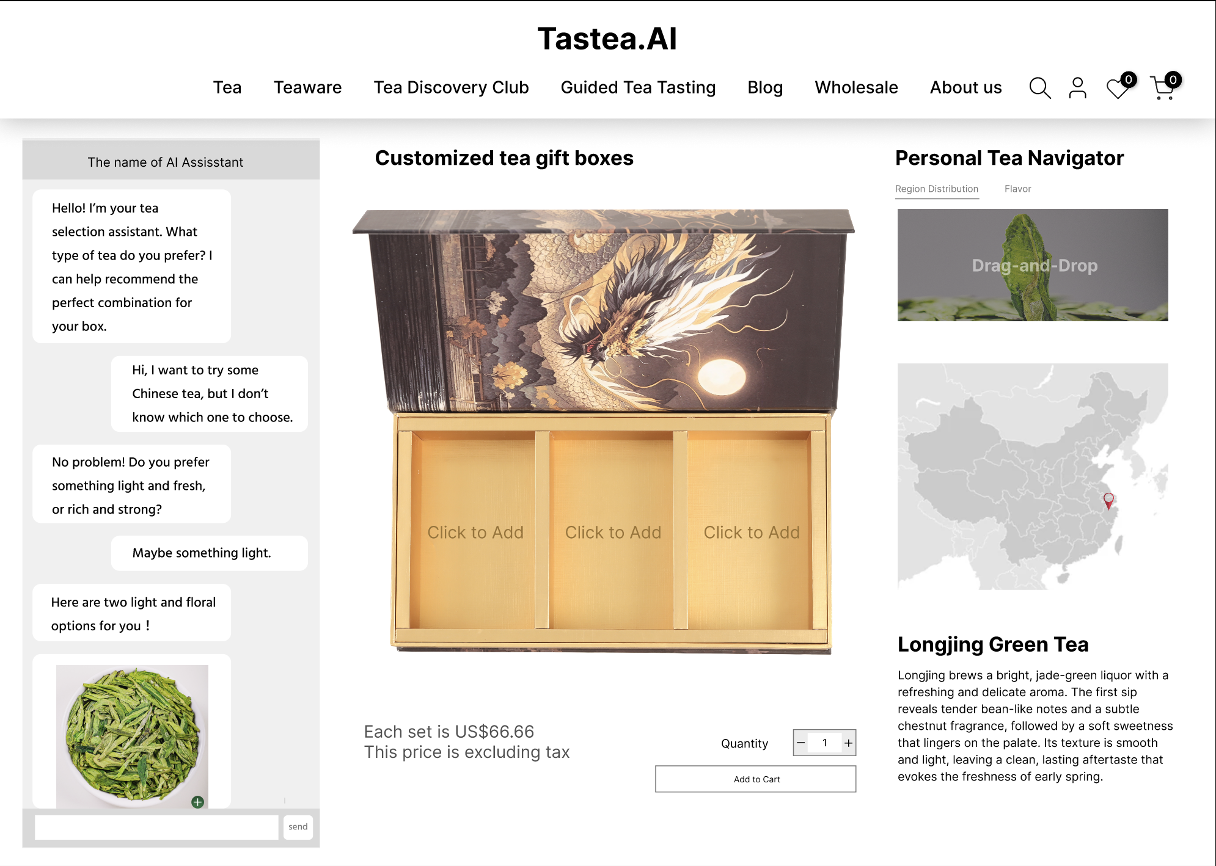The height and width of the screenshot is (866, 1216).
Task: Open the wishlist heart icon
Action: click(1118, 89)
